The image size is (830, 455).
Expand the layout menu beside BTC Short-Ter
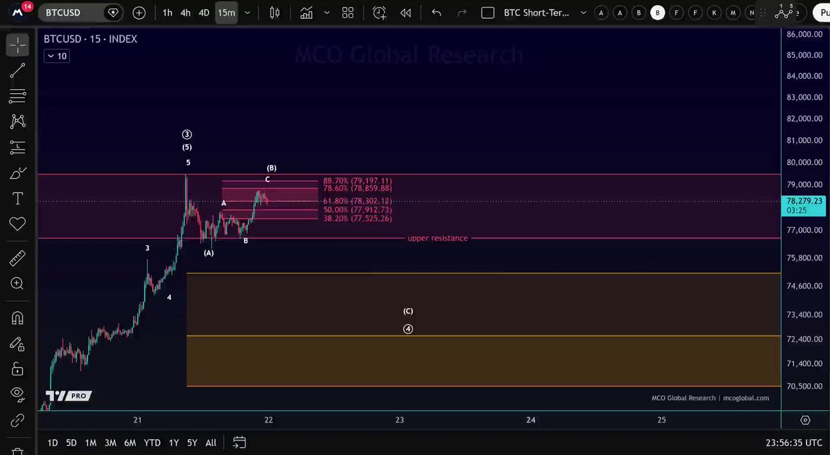583,12
